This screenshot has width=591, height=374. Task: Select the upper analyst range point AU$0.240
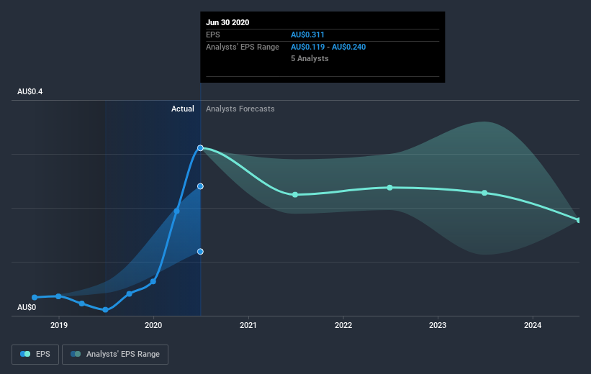point(201,186)
